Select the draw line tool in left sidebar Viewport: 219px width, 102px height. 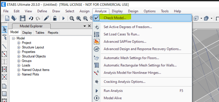tap(4, 47)
